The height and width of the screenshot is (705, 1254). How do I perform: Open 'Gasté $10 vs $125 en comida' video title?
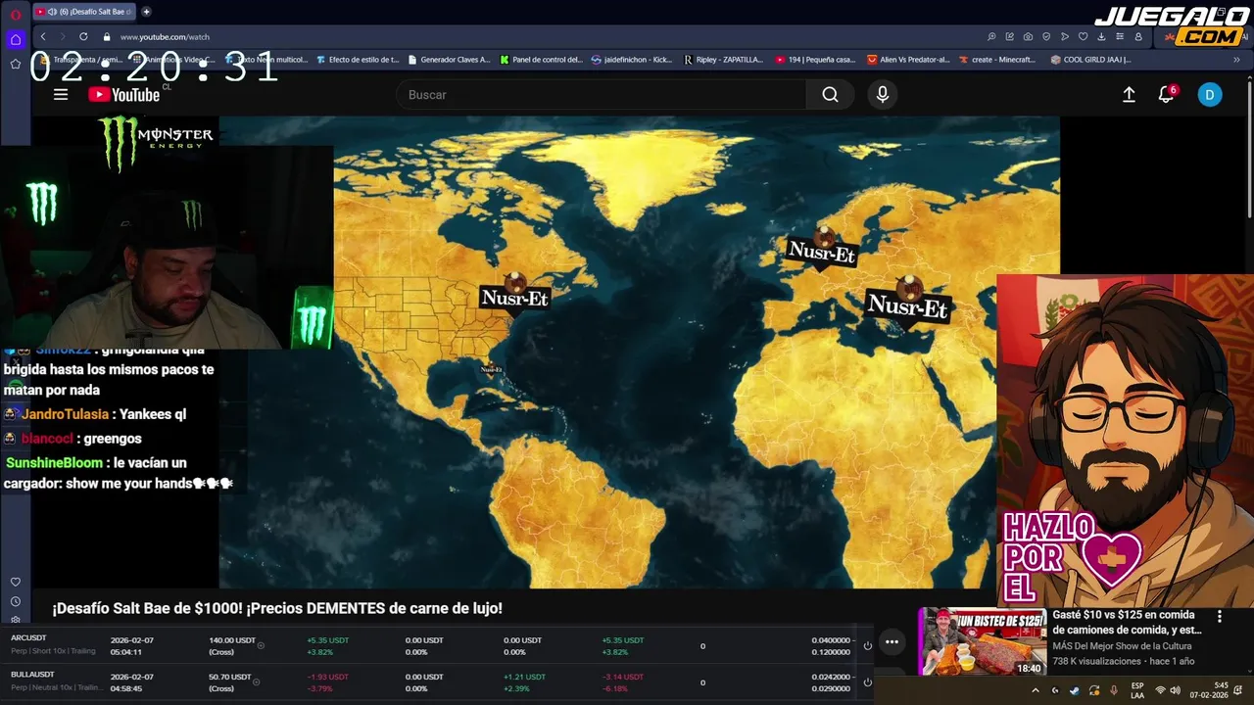[x=1127, y=623]
